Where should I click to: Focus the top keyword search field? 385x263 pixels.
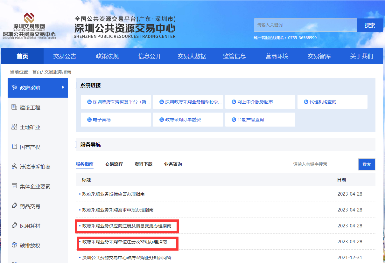305,25
